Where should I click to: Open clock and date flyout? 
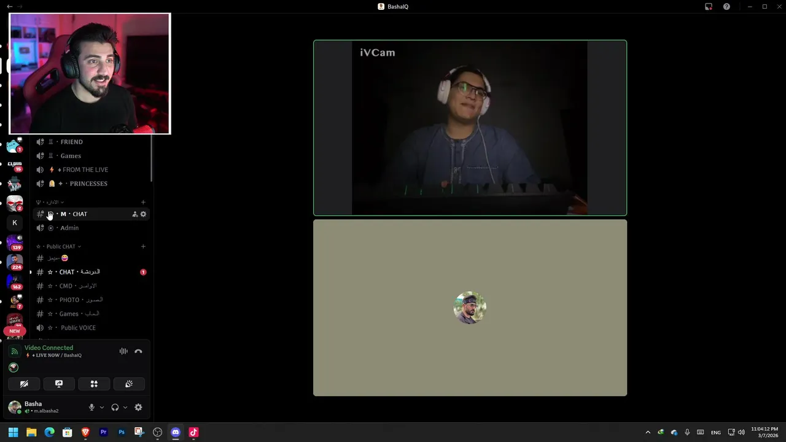765,432
